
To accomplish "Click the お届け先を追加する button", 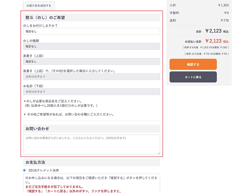I will tap(39, 6).
